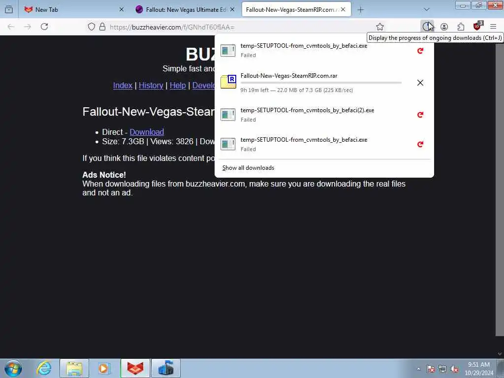
Task: Close the Fallout: New Vegas Ultimate tab
Action: tap(232, 10)
